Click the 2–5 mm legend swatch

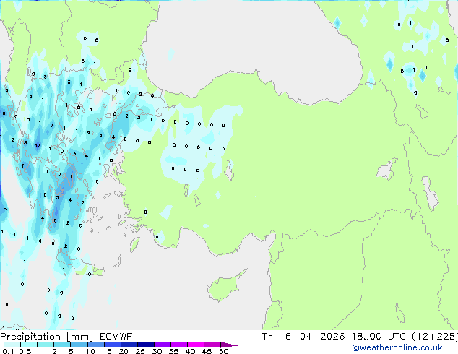tap(62, 345)
